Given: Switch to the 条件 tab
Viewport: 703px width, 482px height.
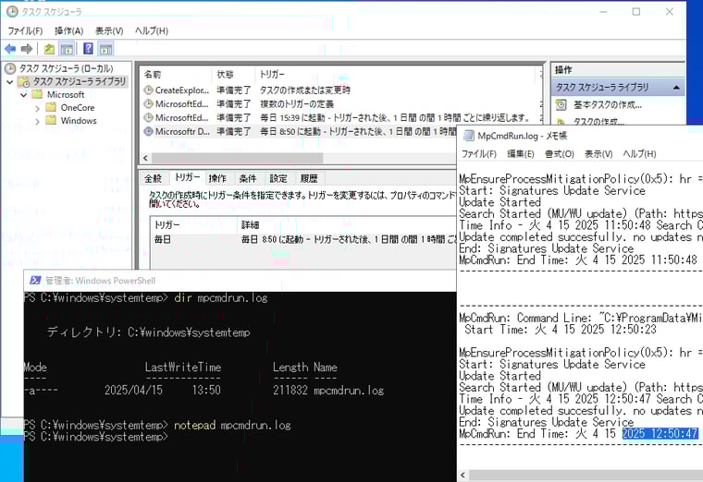Looking at the screenshot, I should (x=248, y=178).
